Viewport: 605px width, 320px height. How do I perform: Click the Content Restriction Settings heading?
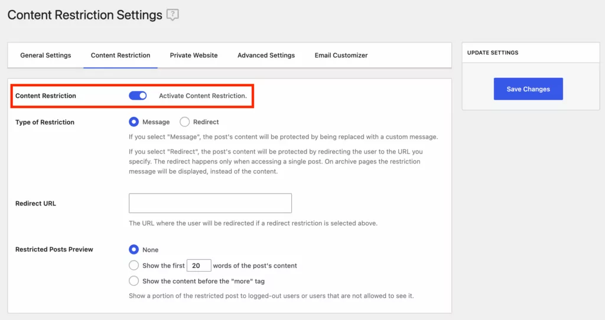point(85,15)
